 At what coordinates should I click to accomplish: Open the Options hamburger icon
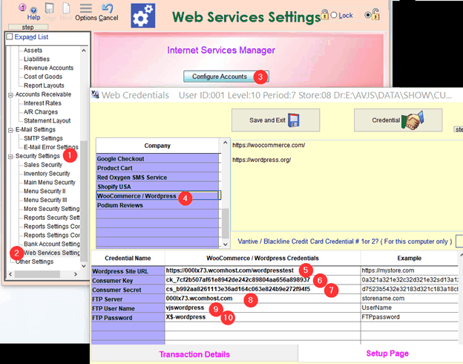pyautogui.click(x=86, y=8)
